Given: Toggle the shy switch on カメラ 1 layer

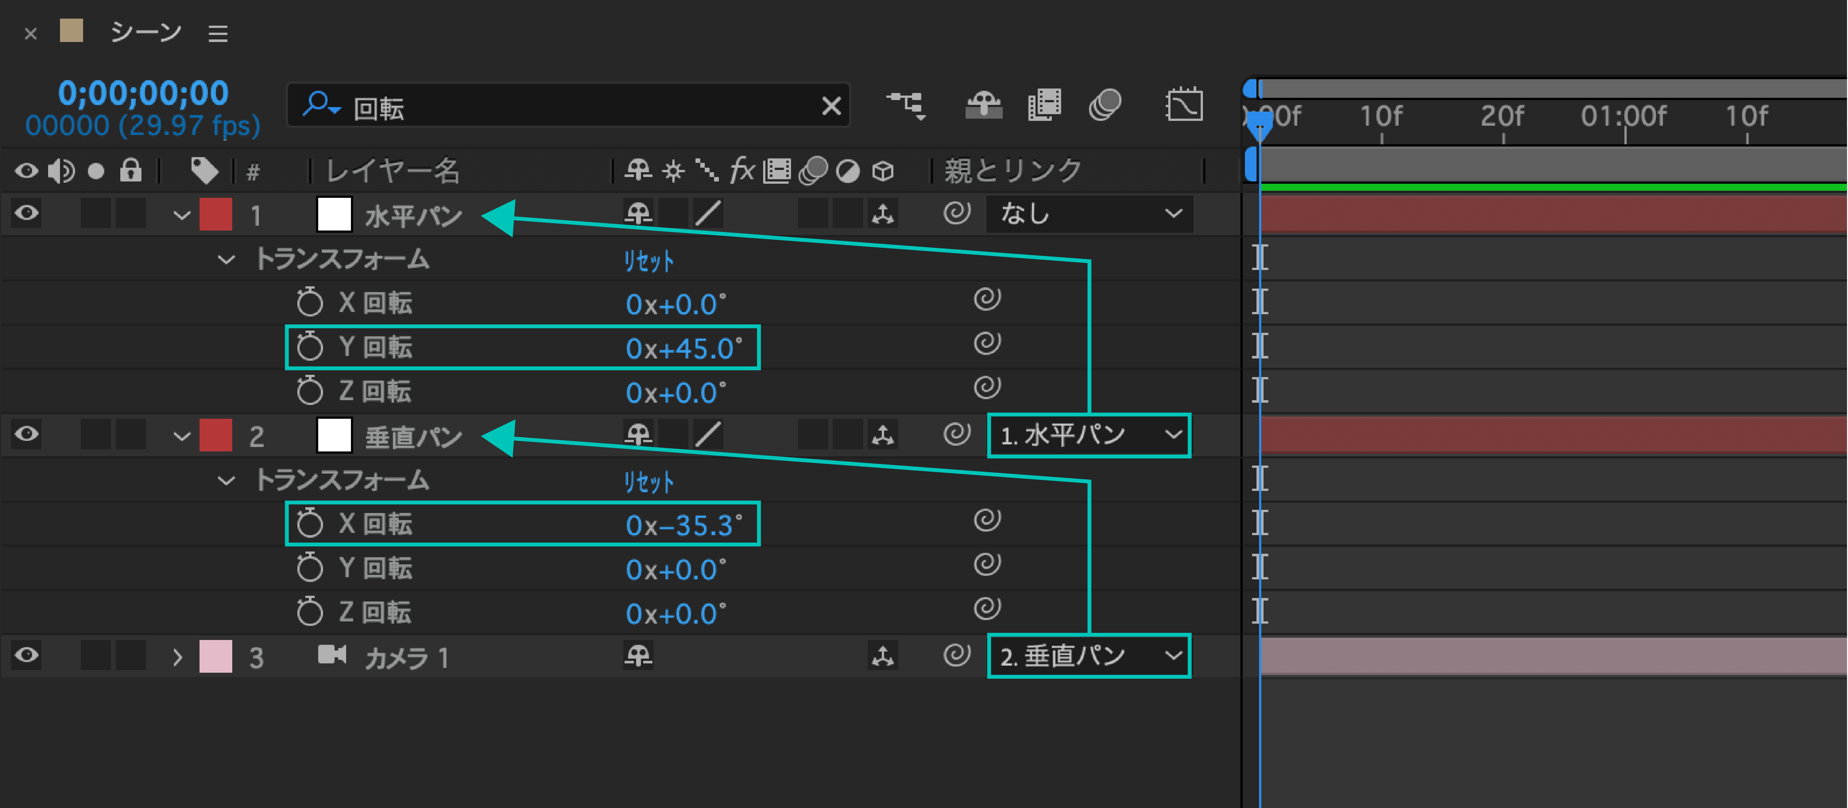Looking at the screenshot, I should (638, 655).
